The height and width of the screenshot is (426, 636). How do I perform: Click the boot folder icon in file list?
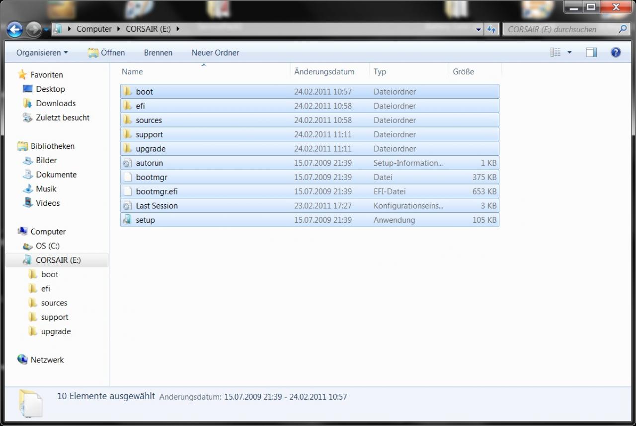click(128, 92)
